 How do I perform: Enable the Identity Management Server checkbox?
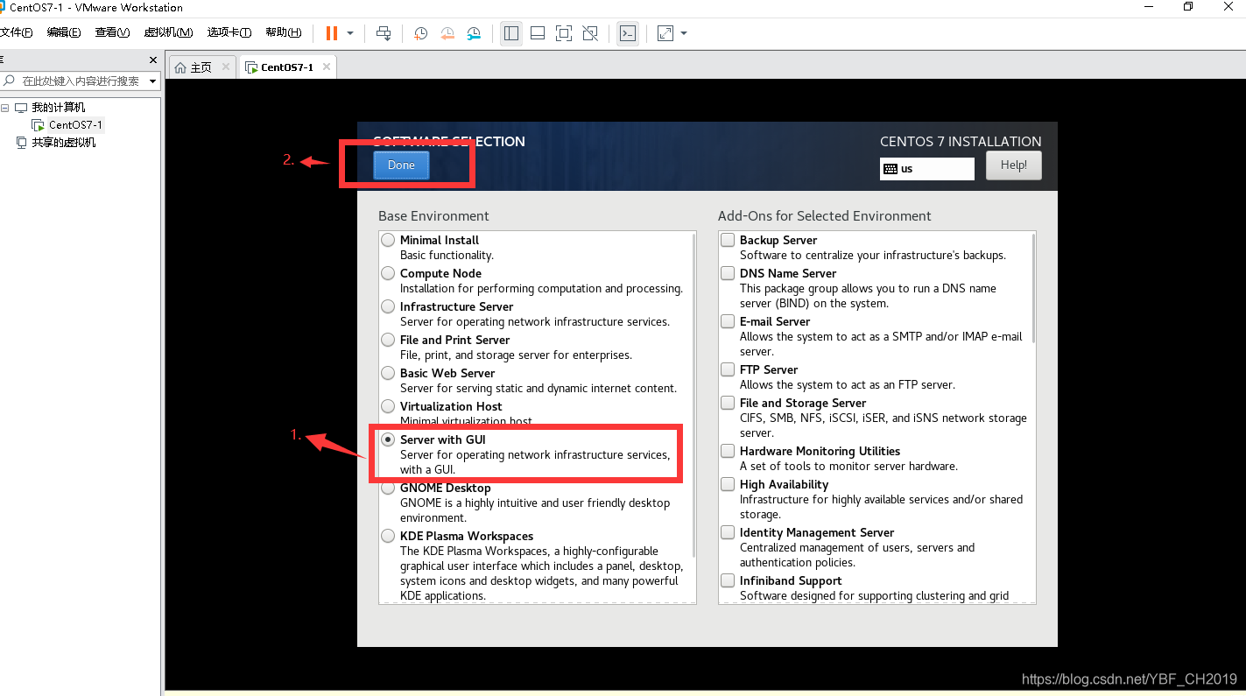(x=728, y=532)
